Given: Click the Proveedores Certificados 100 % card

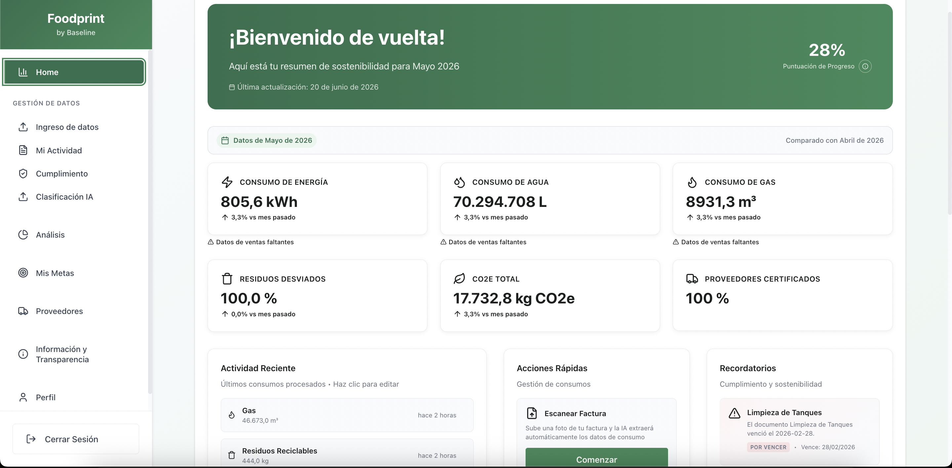Looking at the screenshot, I should coord(782,295).
